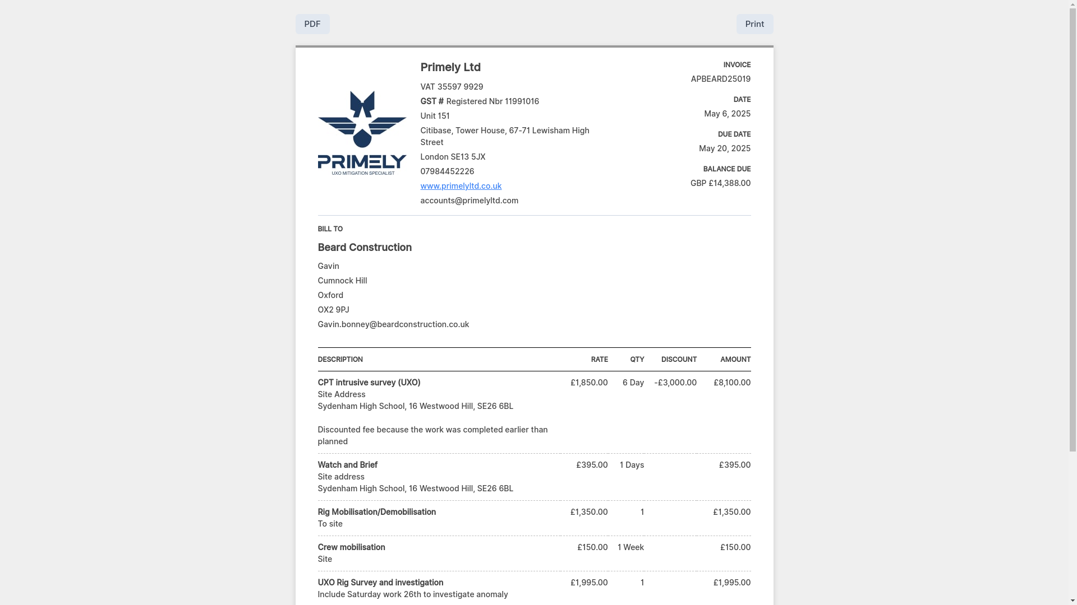
Task: Select the 6 Day quantity cell
Action: [633, 383]
